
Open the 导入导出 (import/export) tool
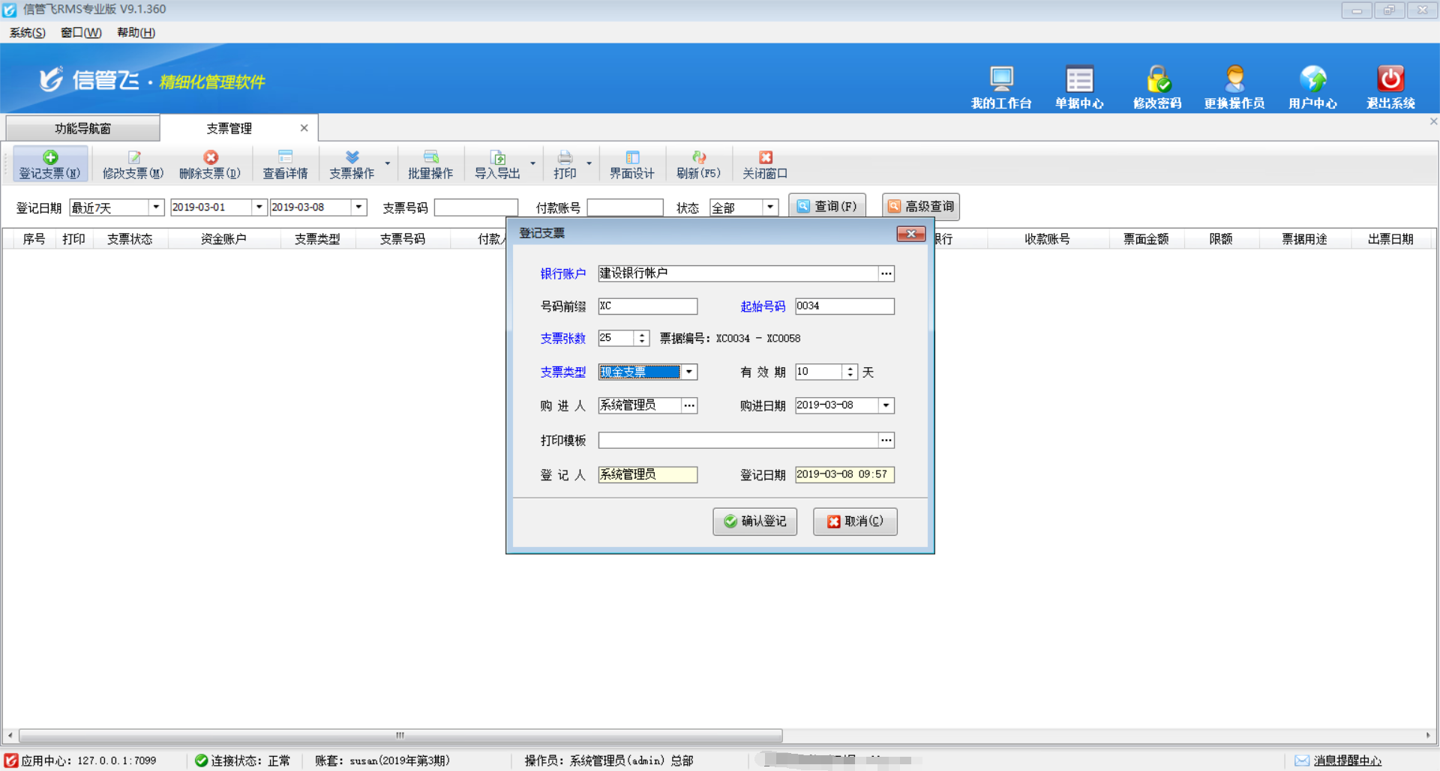pos(499,163)
